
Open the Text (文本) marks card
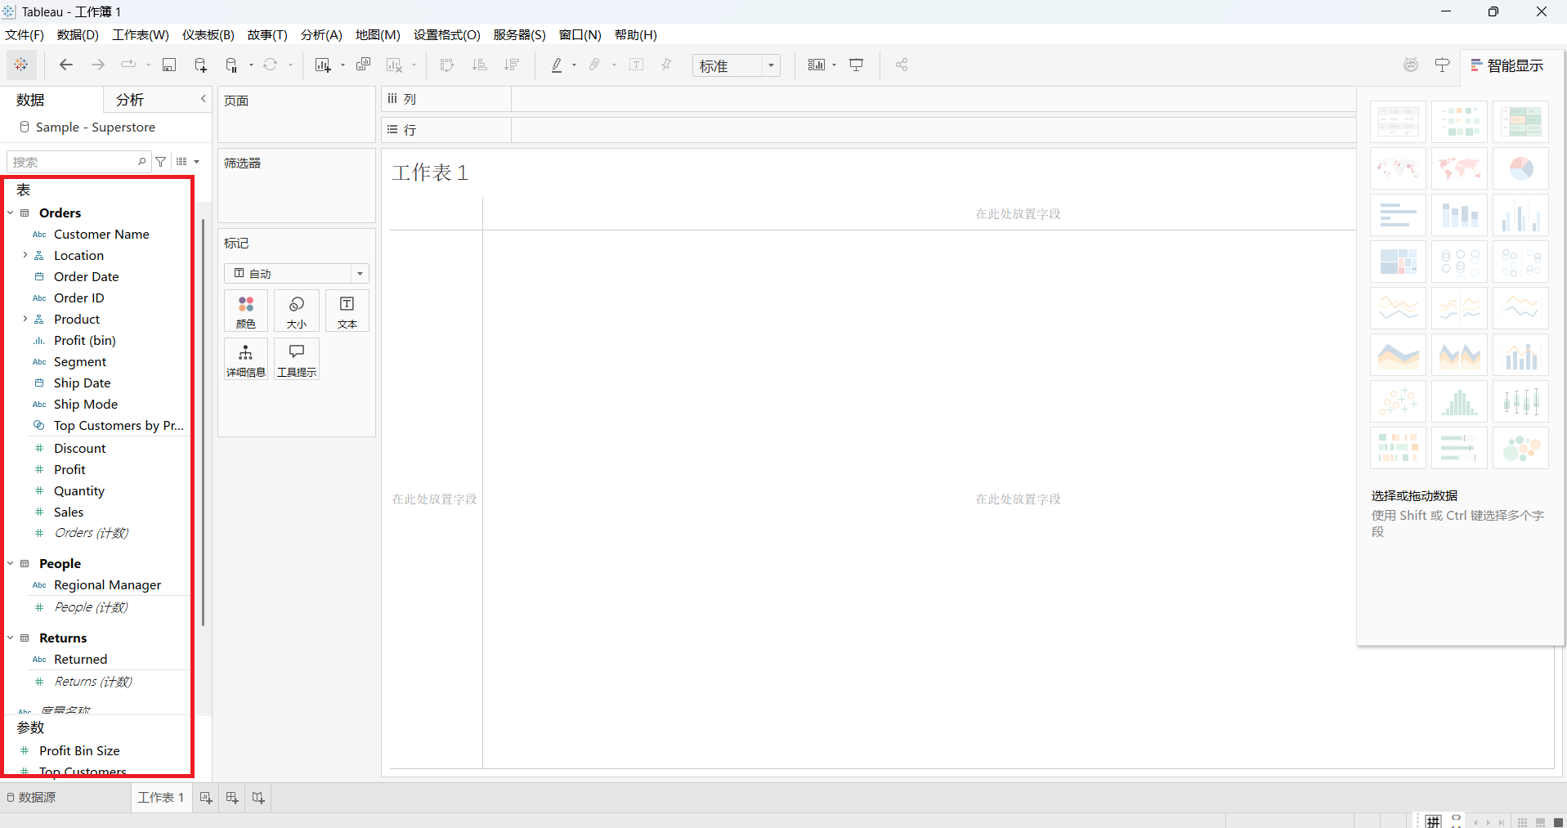tap(347, 311)
